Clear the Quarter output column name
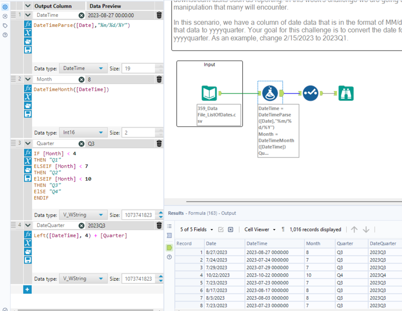Image resolution: width=402 pixels, height=311 pixels. [x=81, y=144]
